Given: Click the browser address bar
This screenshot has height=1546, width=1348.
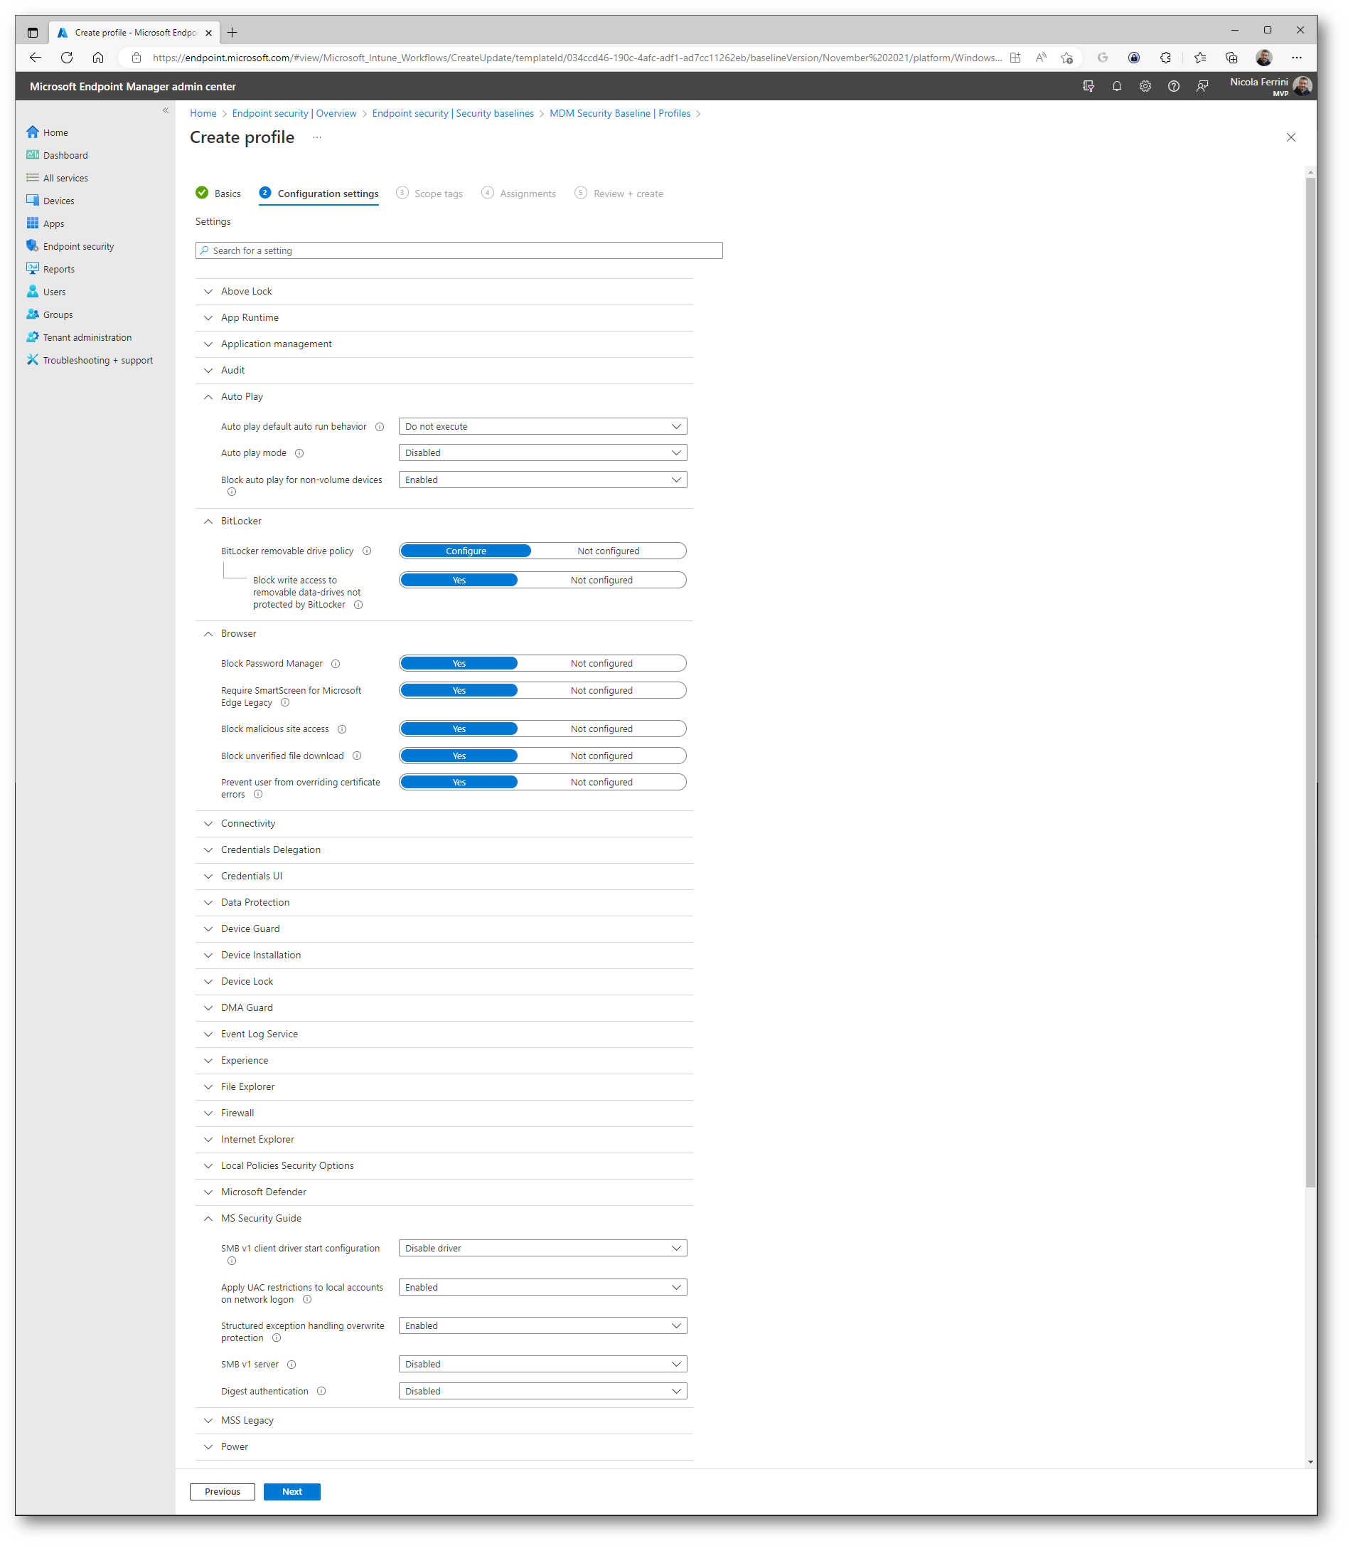Looking at the screenshot, I should tap(576, 58).
